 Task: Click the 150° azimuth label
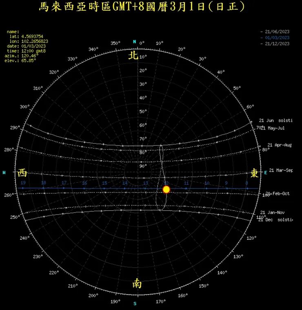tap(204, 286)
